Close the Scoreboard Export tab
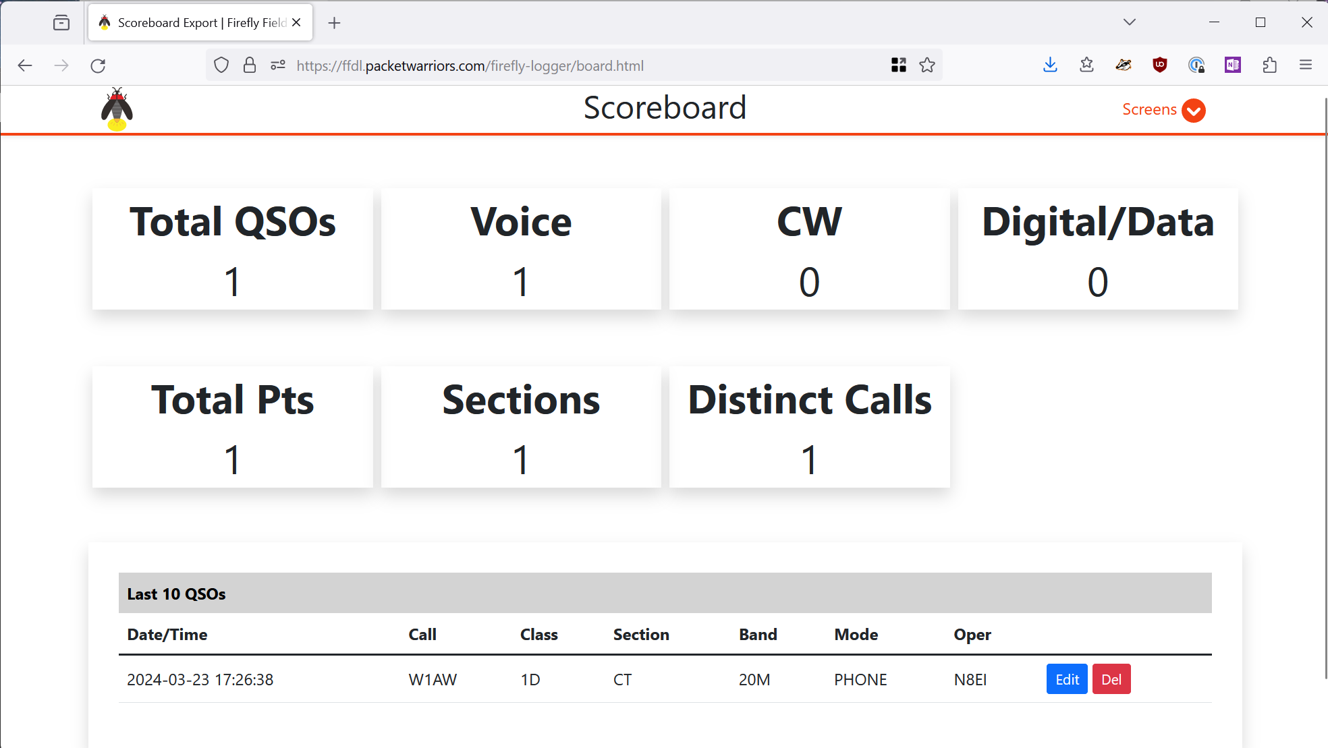1328x748 pixels. click(296, 23)
